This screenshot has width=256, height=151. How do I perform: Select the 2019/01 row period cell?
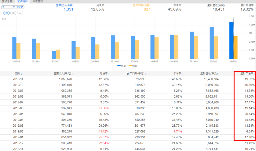coord(18,137)
